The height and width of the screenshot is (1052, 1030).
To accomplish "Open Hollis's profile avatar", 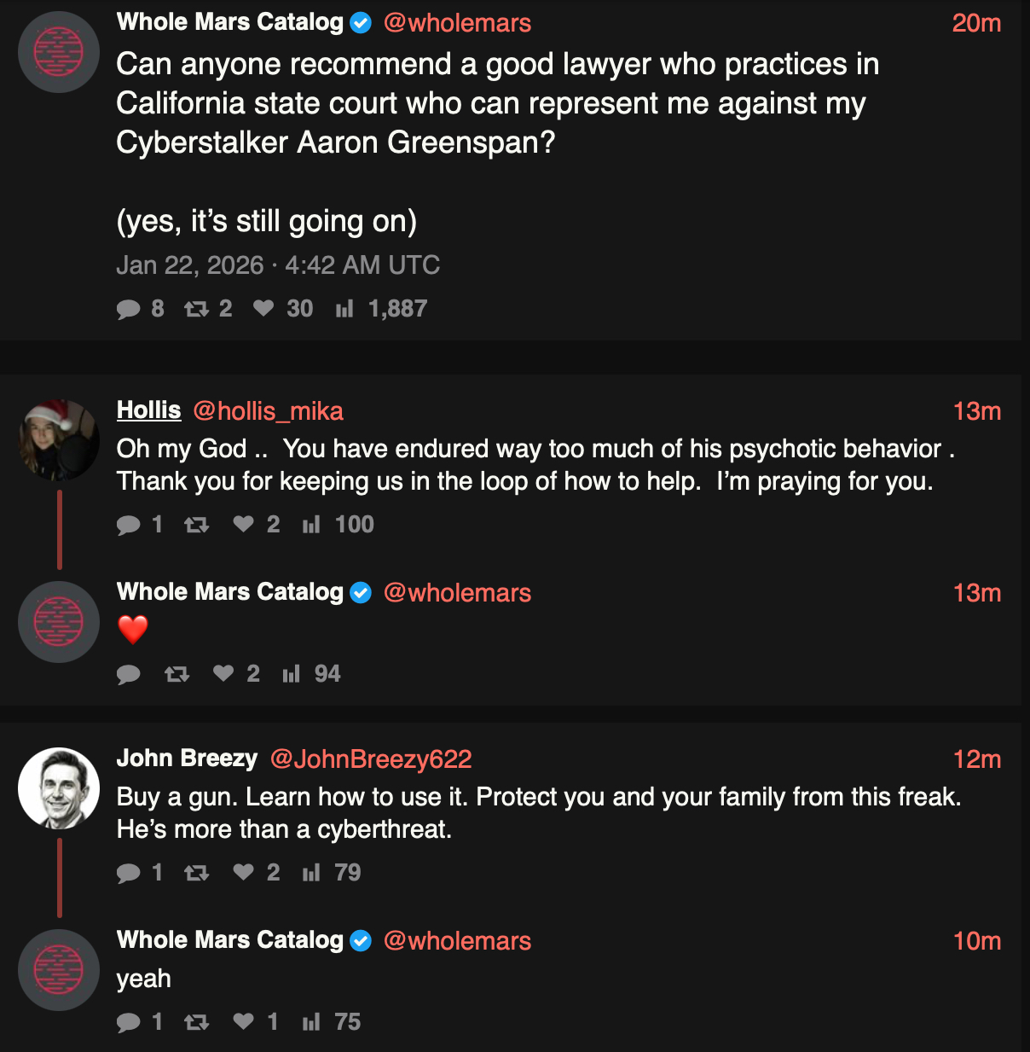I will click(x=59, y=439).
